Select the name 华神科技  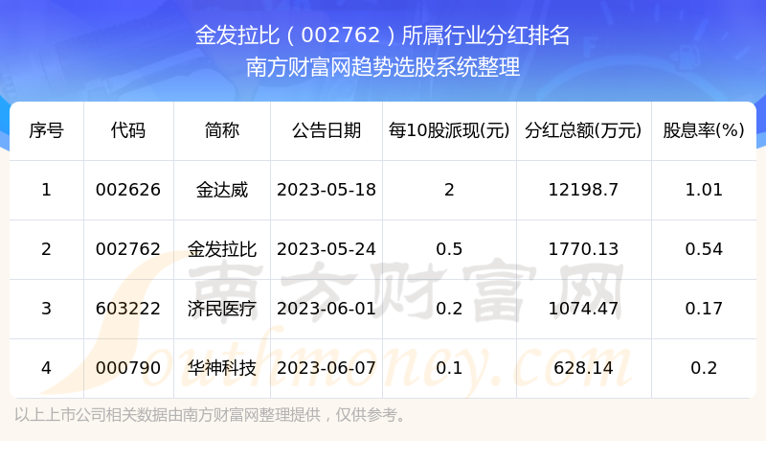[222, 368]
